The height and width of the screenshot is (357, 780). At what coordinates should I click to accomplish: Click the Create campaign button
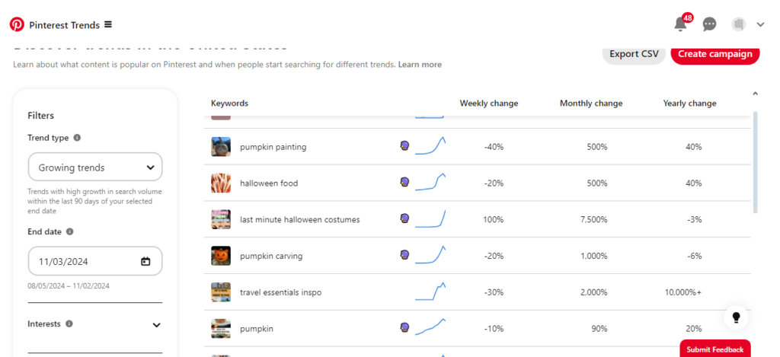tap(714, 54)
